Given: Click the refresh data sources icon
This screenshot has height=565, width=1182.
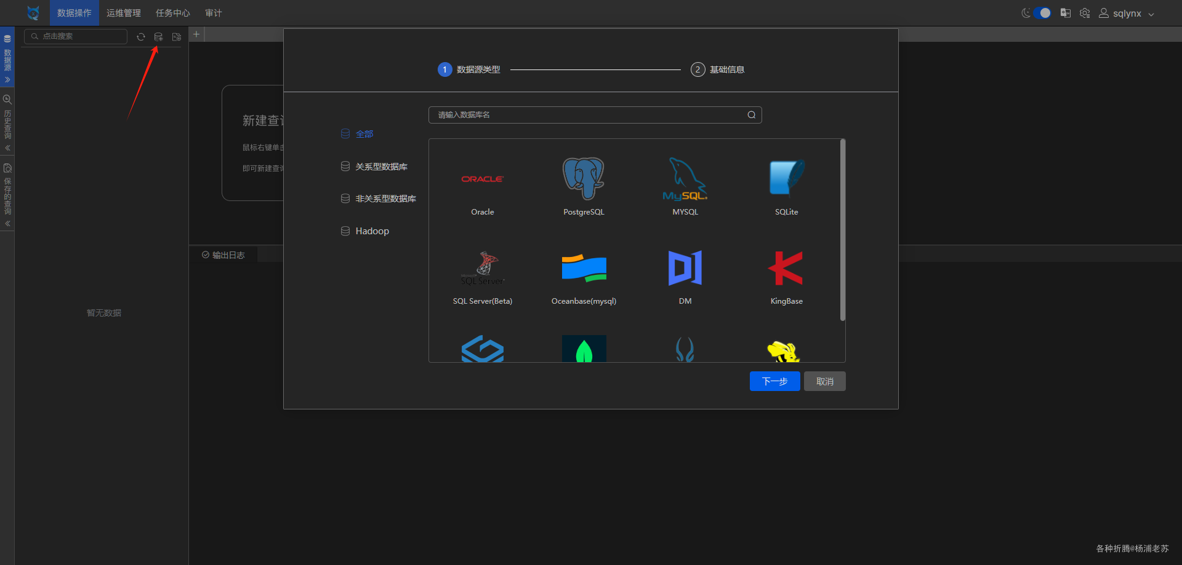Looking at the screenshot, I should [141, 37].
